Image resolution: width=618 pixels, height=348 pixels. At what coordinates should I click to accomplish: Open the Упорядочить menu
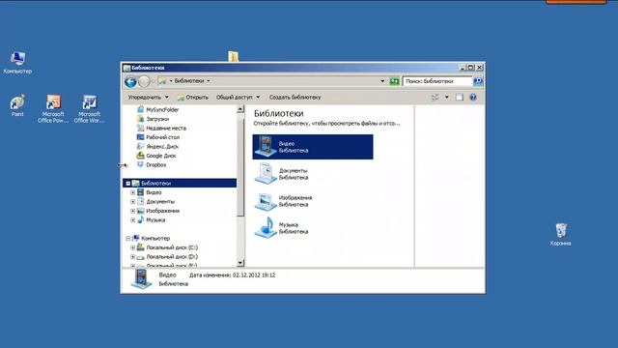(x=148, y=97)
